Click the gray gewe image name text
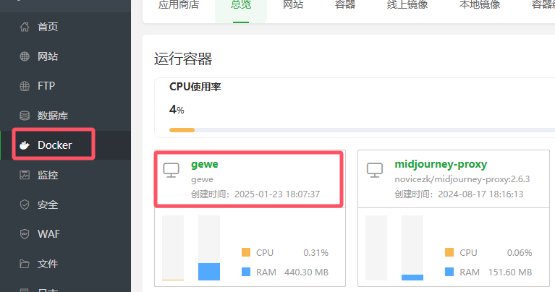The width and height of the screenshot is (555, 292). (x=202, y=179)
